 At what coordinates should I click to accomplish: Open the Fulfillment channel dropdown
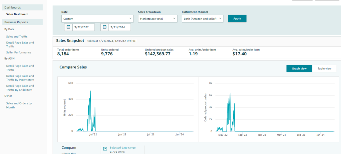202,19
